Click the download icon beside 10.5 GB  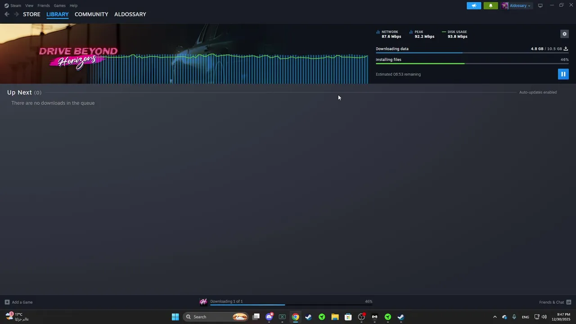pos(566,49)
